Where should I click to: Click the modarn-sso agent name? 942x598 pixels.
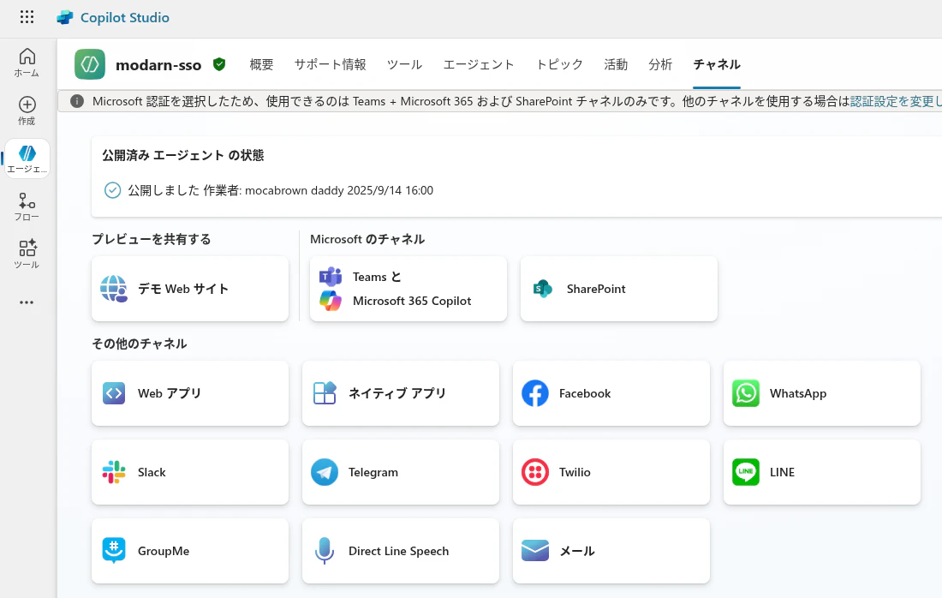pyautogui.click(x=158, y=65)
